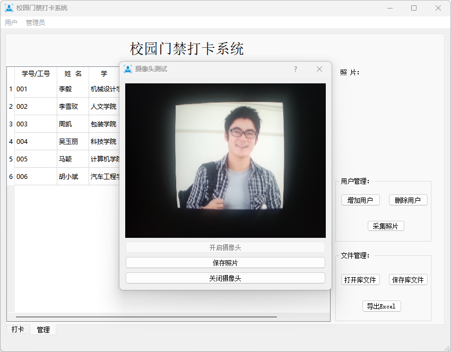451x352 pixels.
Task: Click the 打开库文件 button
Action: (360, 280)
